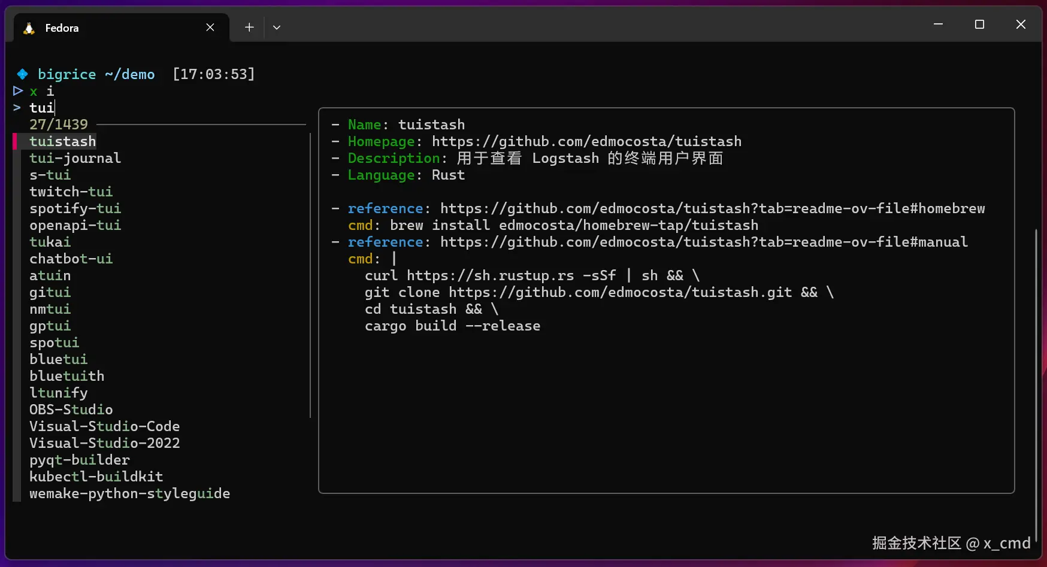Open the tuistash GitHub homepage link
The image size is (1047, 567).
pos(586,141)
